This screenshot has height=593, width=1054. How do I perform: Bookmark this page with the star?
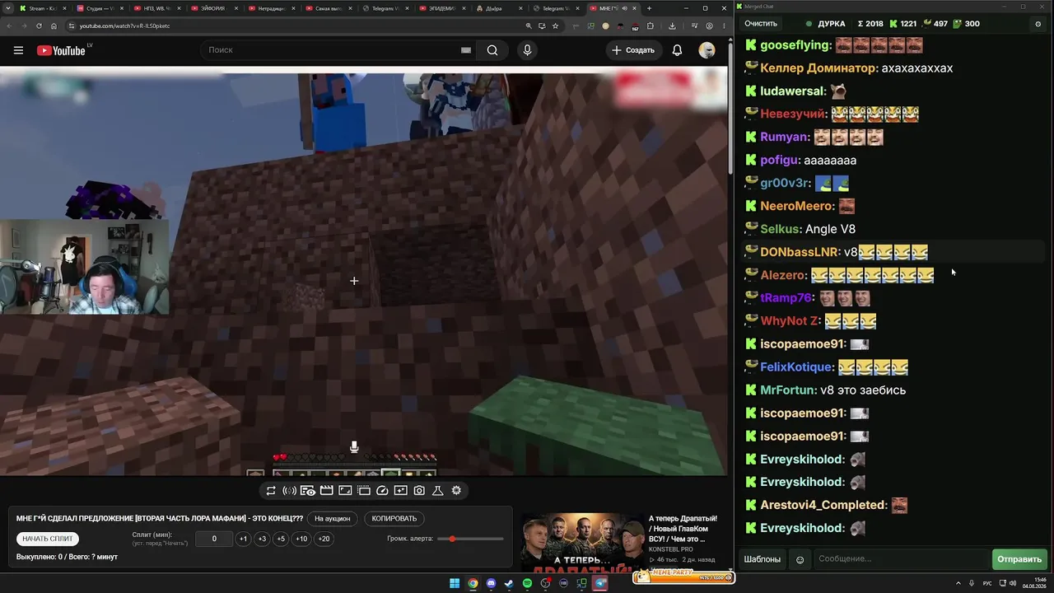[x=556, y=26]
